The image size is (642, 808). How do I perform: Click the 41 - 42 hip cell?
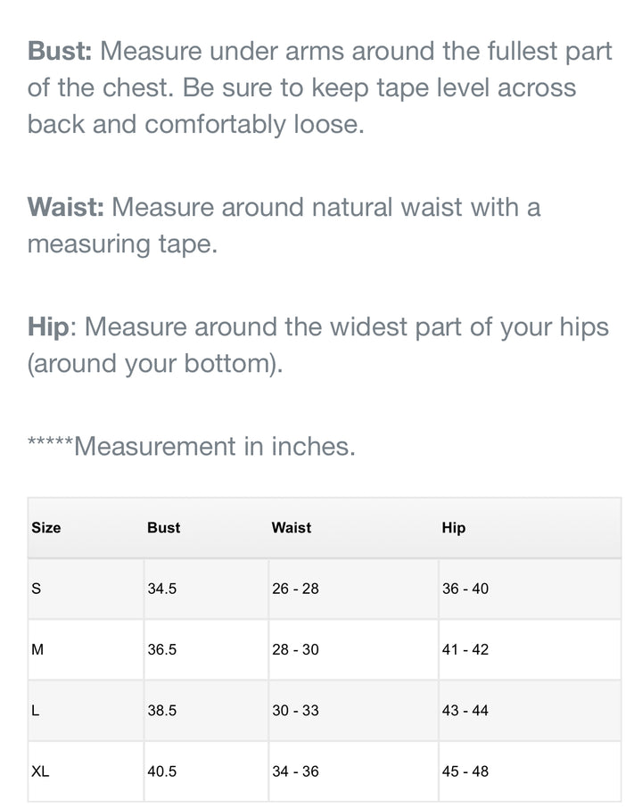465,649
